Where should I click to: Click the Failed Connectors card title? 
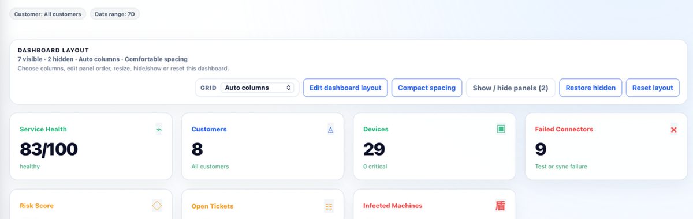564,130
